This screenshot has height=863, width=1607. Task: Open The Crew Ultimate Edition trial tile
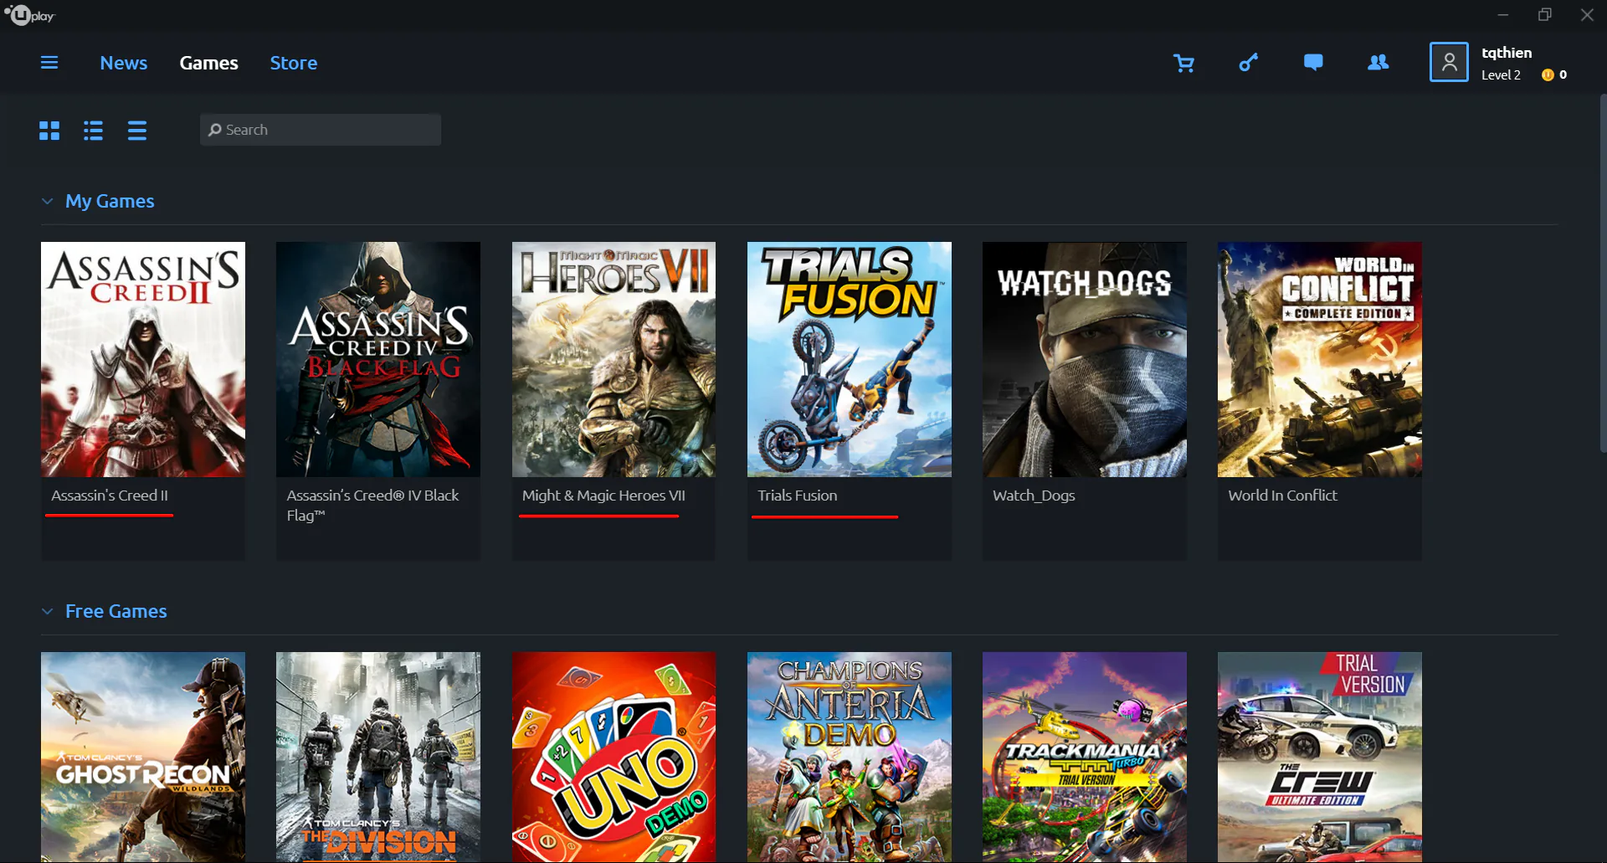point(1320,758)
